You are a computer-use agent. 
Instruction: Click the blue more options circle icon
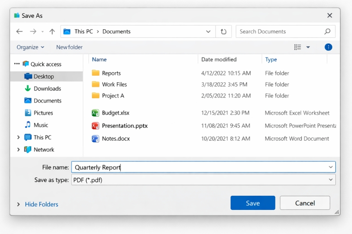pos(329,47)
